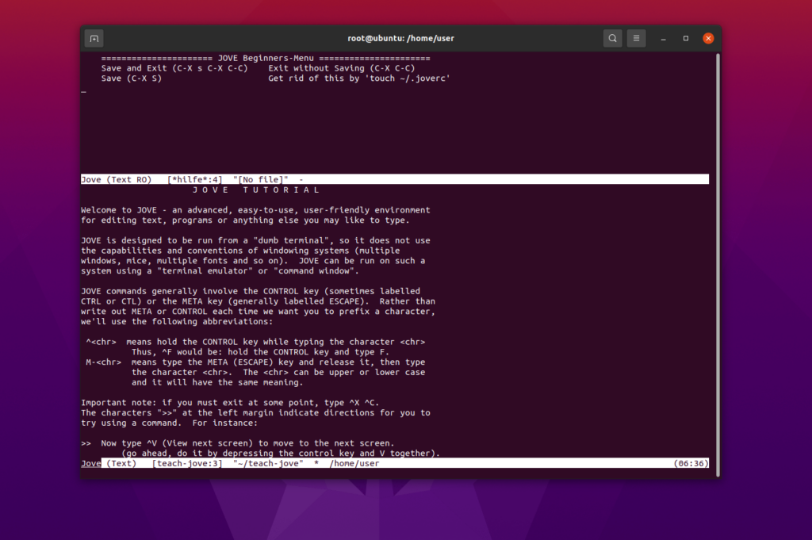Click '"[No file]"' in mode line
The image size is (812, 540).
pos(260,180)
